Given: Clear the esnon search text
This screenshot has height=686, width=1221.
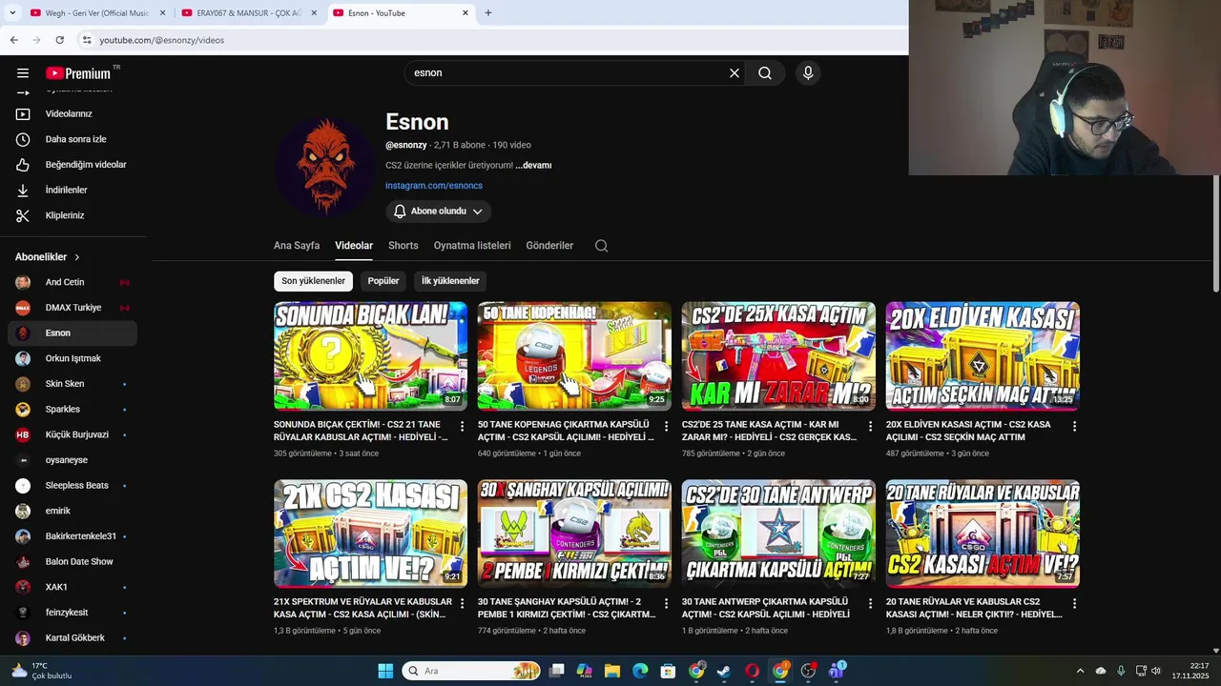Looking at the screenshot, I should 735,73.
